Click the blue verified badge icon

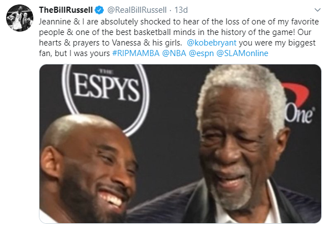pos(99,10)
